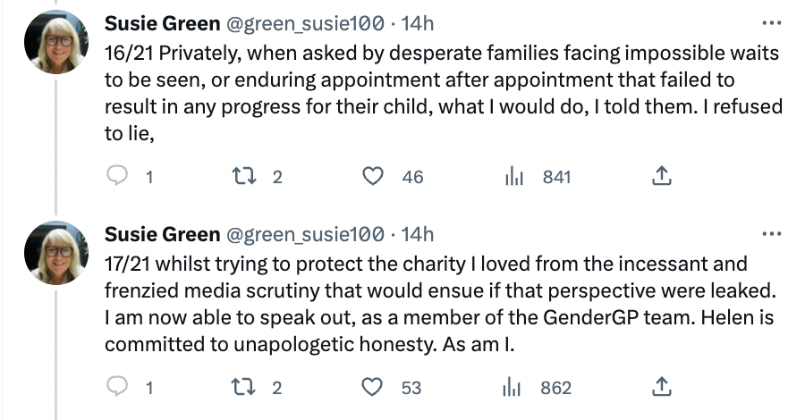Open the 16/21 tweet text about desperate families

coord(443,93)
